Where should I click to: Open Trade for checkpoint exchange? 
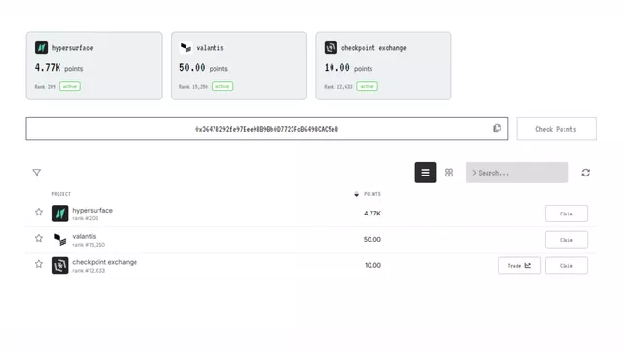pos(520,266)
